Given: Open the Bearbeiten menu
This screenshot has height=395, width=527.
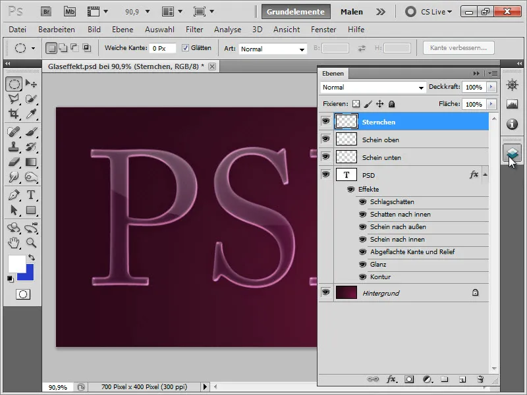Looking at the screenshot, I should pyautogui.click(x=57, y=30).
